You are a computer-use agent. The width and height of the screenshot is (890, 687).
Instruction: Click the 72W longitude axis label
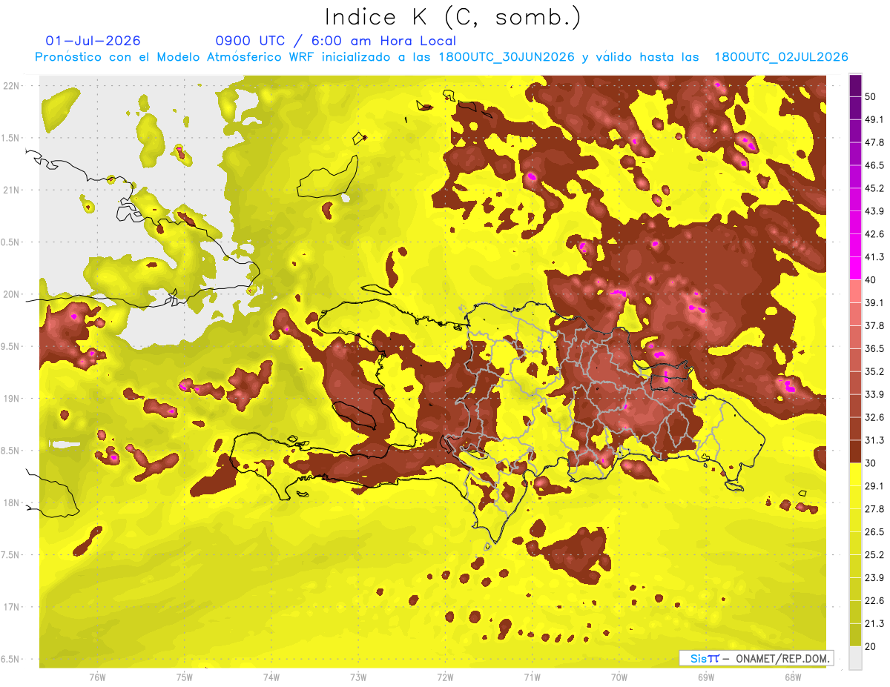point(445,677)
